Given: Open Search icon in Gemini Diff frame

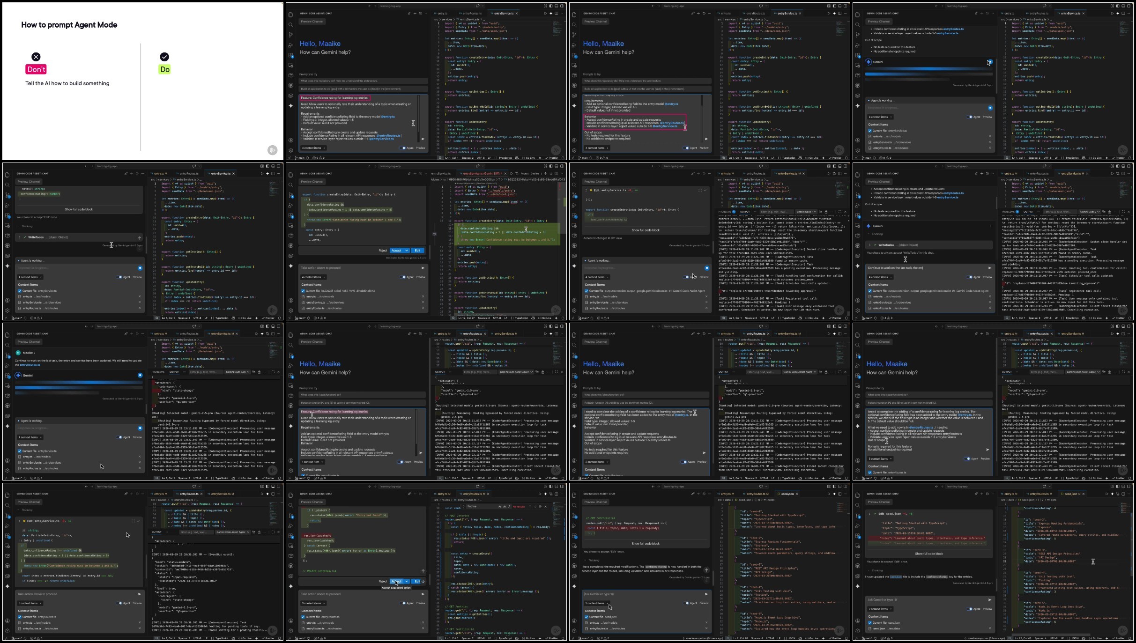Looking at the screenshot, I should point(291,185).
